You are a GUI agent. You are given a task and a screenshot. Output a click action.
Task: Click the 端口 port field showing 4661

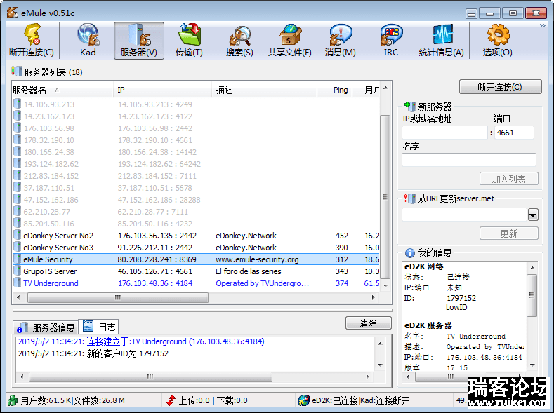(514, 133)
